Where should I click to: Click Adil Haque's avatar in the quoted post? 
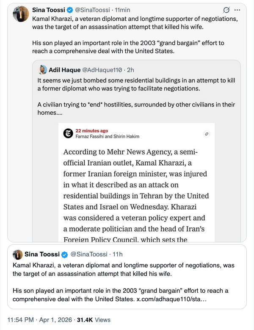click(x=42, y=70)
